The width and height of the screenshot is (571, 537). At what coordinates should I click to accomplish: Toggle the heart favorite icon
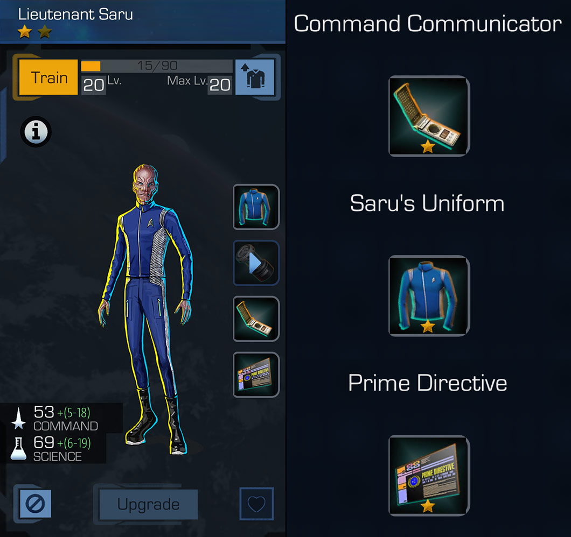[x=256, y=504]
